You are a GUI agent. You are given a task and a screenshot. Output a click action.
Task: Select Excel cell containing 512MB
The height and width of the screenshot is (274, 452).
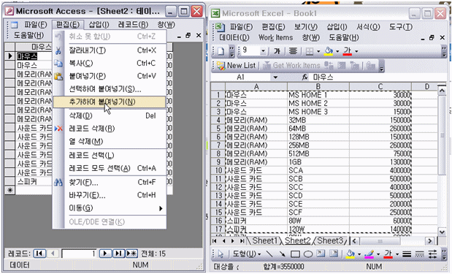[318, 153]
